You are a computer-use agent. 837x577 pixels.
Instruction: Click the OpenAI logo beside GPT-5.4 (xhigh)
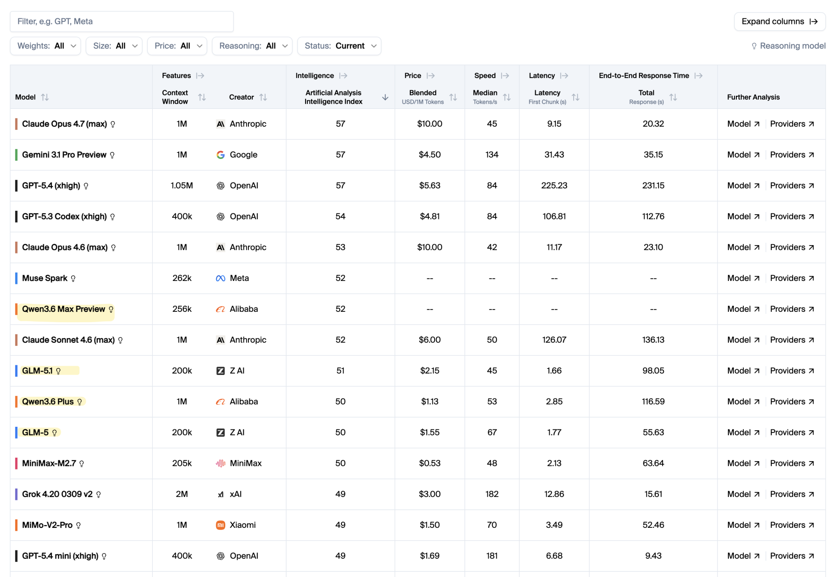[x=221, y=186]
